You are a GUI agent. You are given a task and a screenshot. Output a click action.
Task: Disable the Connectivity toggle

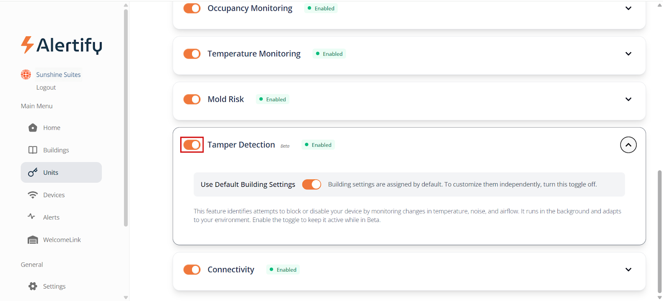(192, 270)
